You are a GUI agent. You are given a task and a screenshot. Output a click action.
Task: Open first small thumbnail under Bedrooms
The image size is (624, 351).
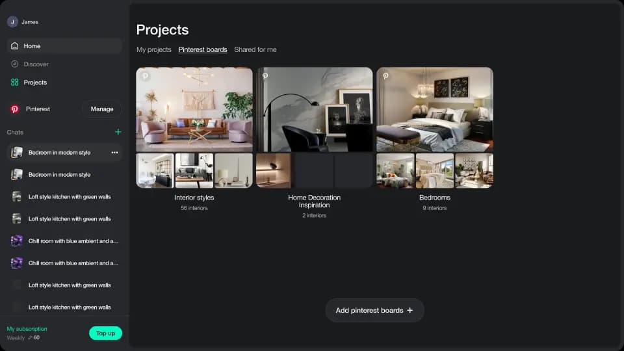[395, 171]
